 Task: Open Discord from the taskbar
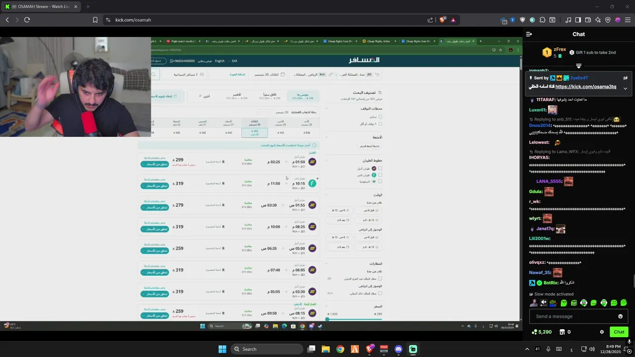pyautogui.click(x=398, y=349)
